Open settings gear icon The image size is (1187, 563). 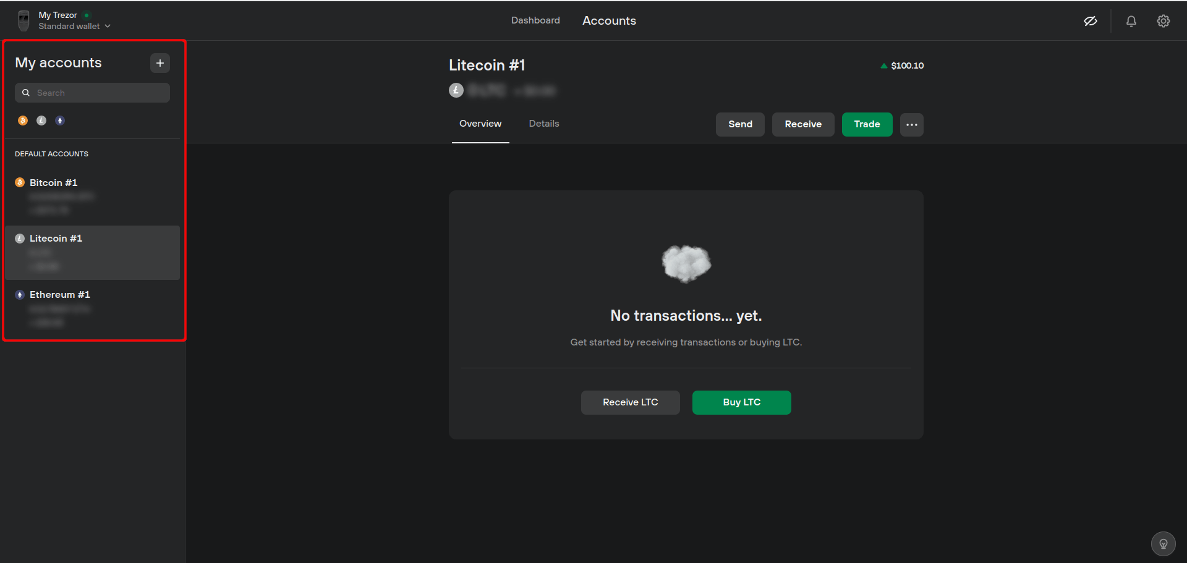click(x=1164, y=21)
